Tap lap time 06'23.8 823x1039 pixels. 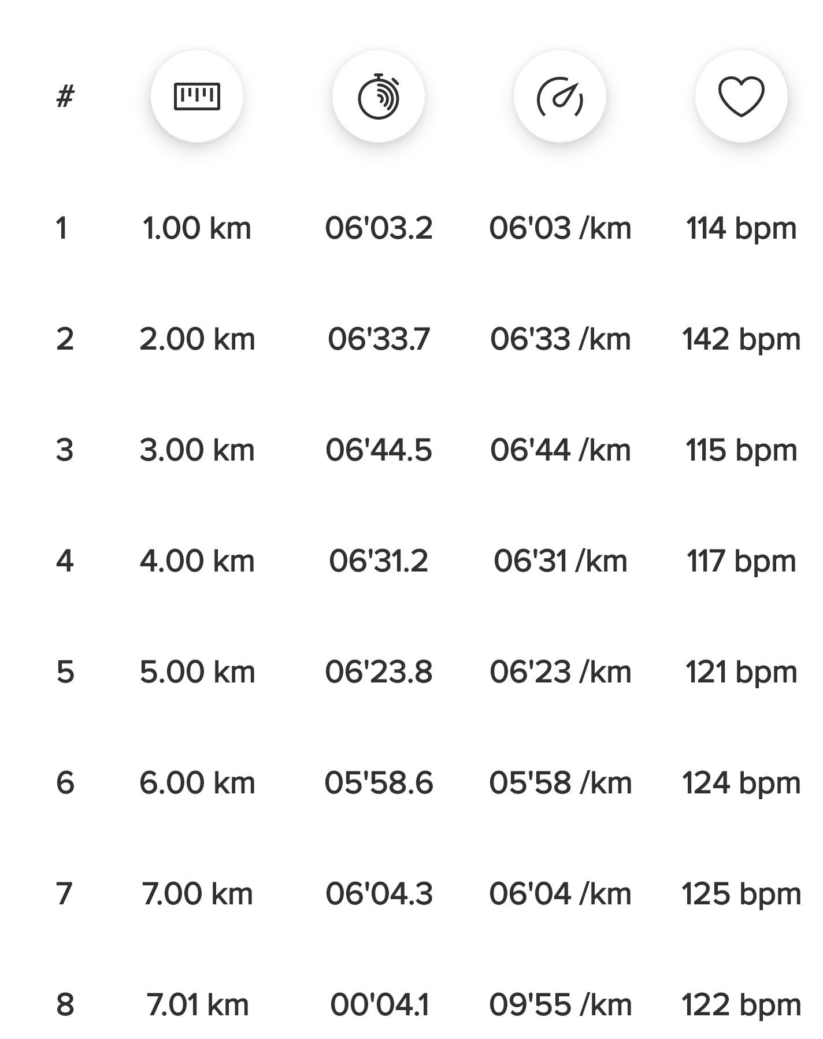379,672
